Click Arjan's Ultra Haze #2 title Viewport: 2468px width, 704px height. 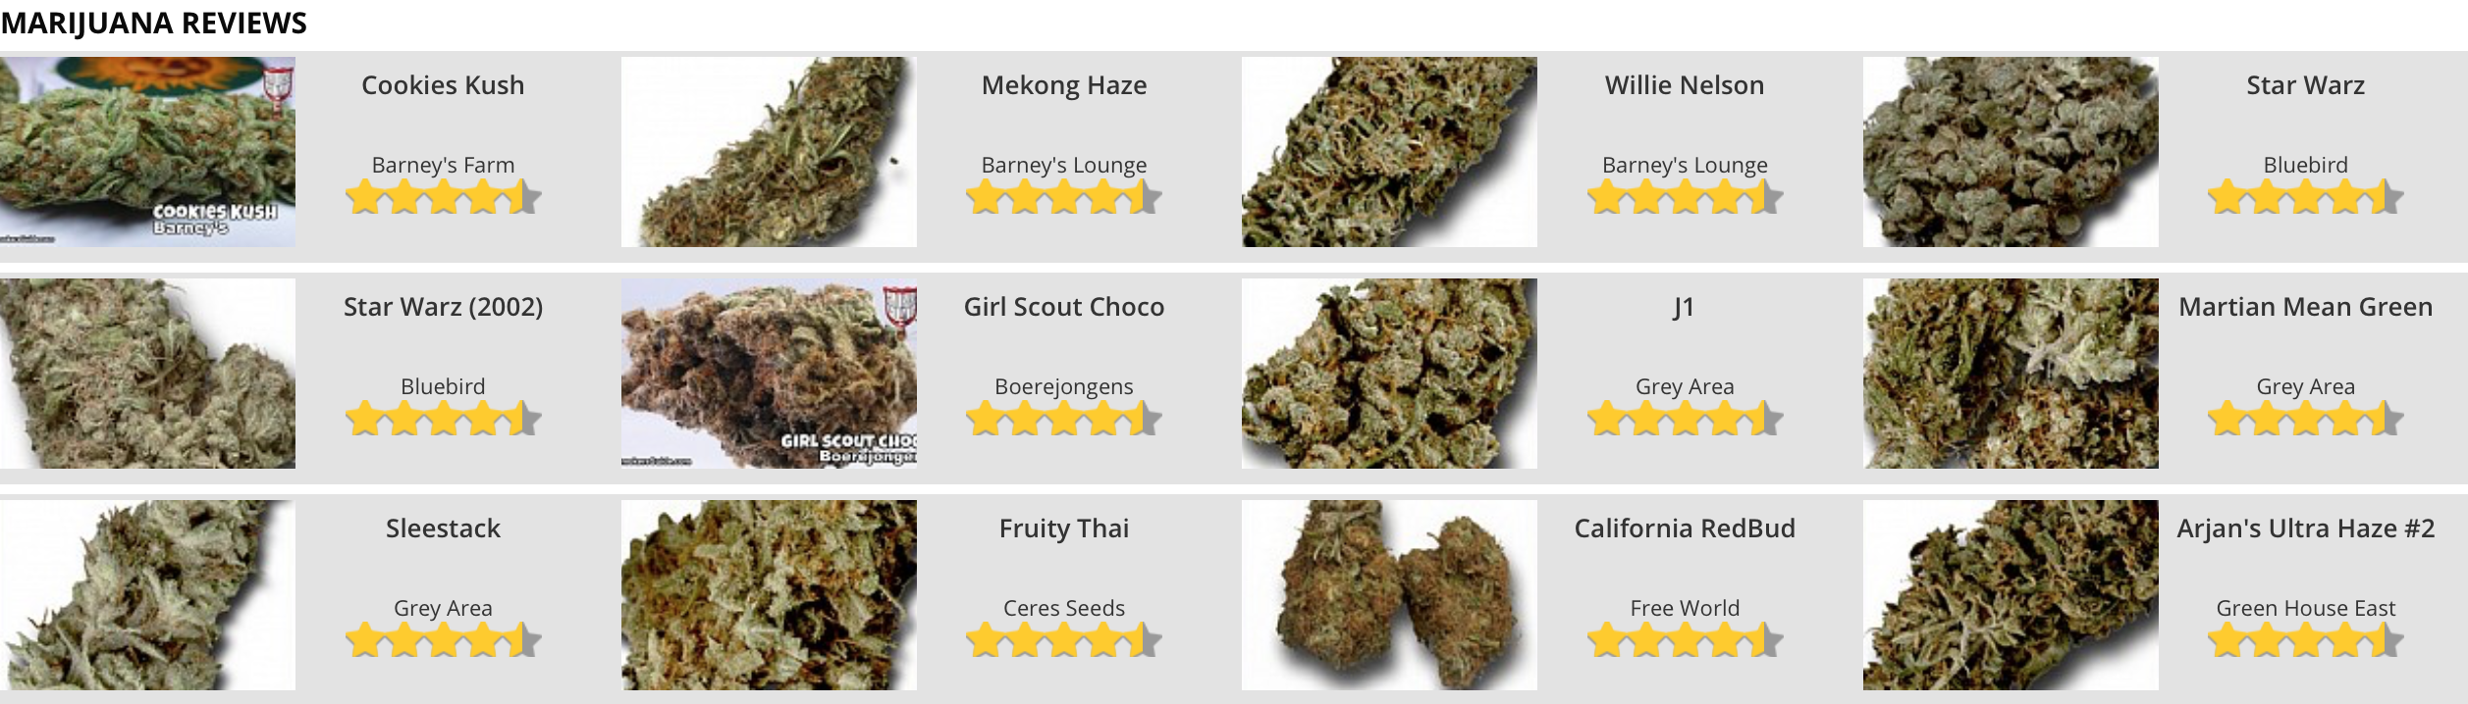[x=2306, y=528]
